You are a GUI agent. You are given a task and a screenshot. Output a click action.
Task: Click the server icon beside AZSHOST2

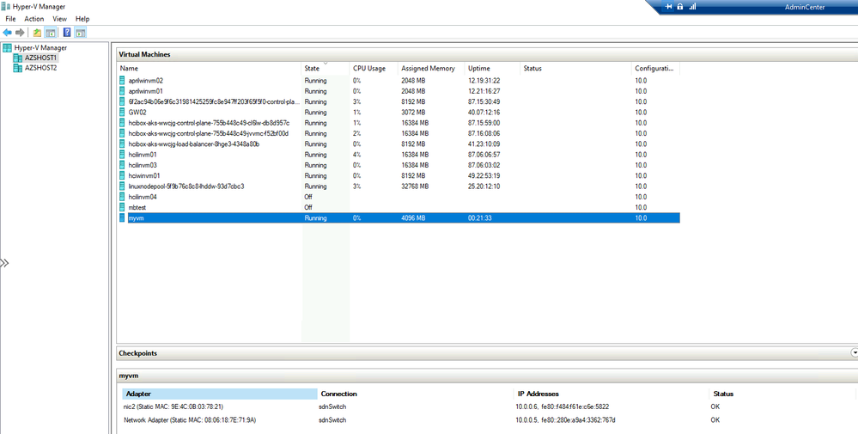pyautogui.click(x=17, y=68)
